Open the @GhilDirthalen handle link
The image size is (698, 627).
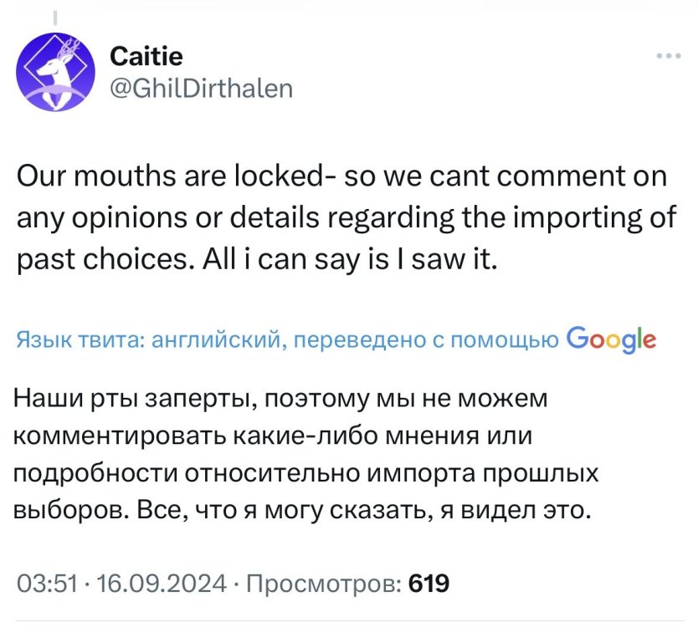click(x=202, y=86)
